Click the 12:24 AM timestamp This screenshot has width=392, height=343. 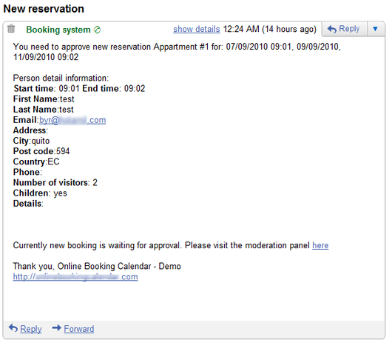(x=241, y=29)
